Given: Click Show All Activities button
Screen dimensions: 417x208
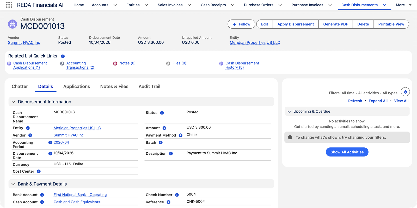Looking at the screenshot, I should tap(347, 152).
